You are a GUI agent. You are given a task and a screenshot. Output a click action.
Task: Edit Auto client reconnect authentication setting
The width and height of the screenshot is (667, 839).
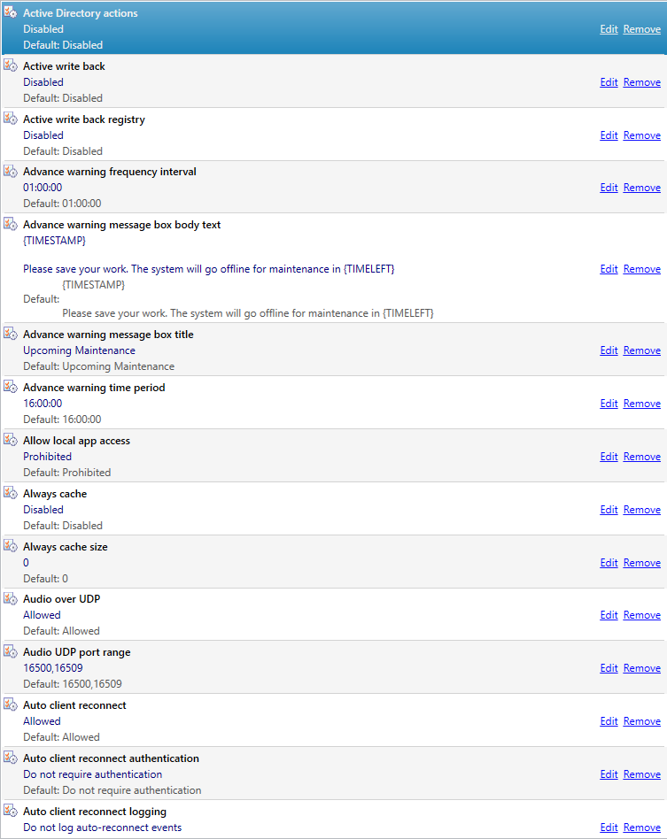[x=609, y=774]
